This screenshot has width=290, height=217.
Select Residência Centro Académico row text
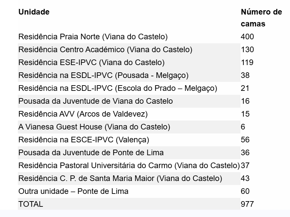[105, 50]
